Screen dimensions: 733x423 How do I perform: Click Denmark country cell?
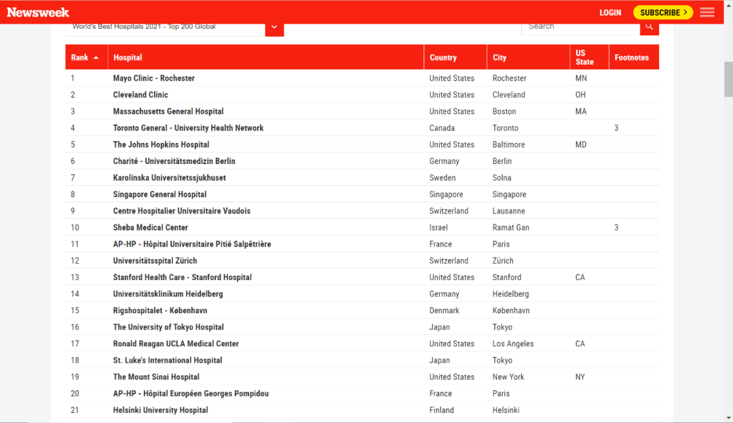coord(444,310)
